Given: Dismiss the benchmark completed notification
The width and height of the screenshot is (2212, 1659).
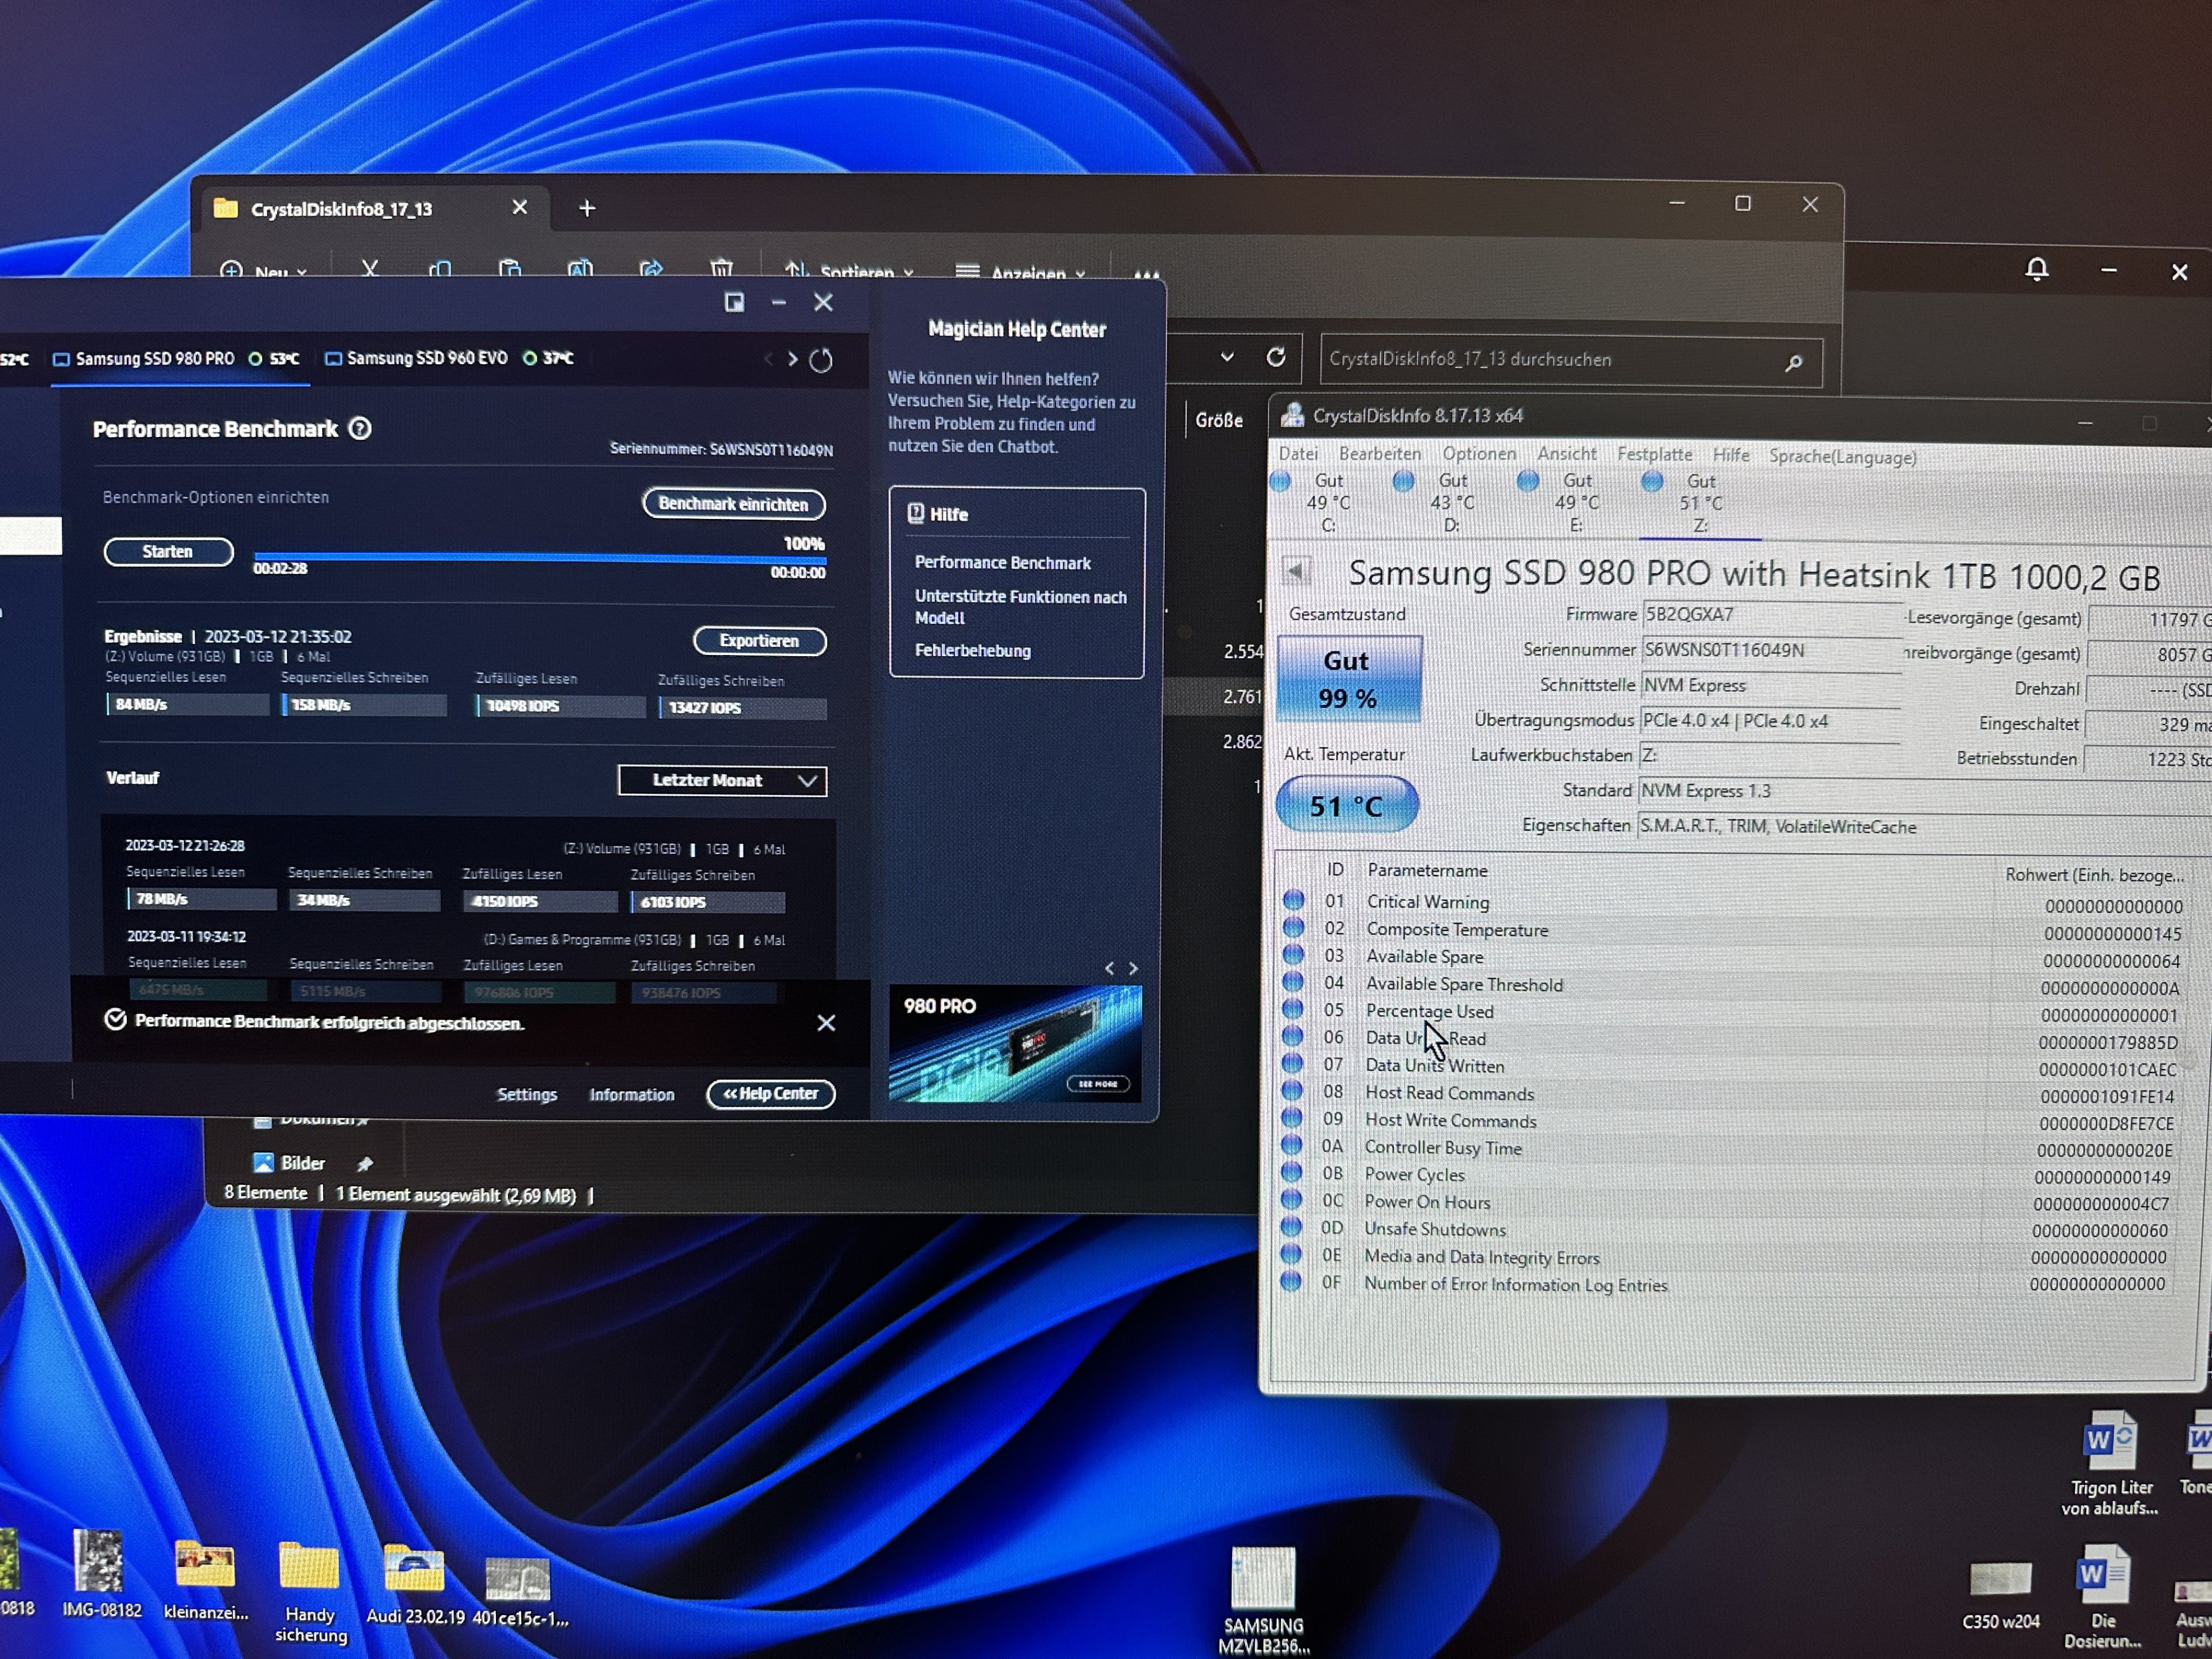Looking at the screenshot, I should pos(826,1023).
